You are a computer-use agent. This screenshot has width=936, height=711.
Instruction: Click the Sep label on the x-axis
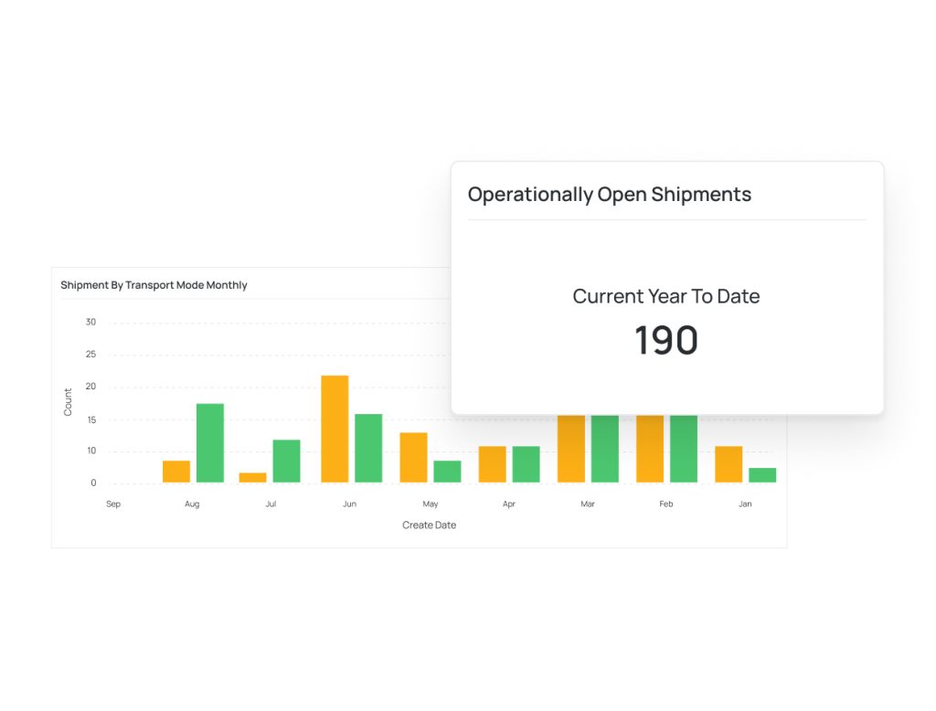[112, 504]
